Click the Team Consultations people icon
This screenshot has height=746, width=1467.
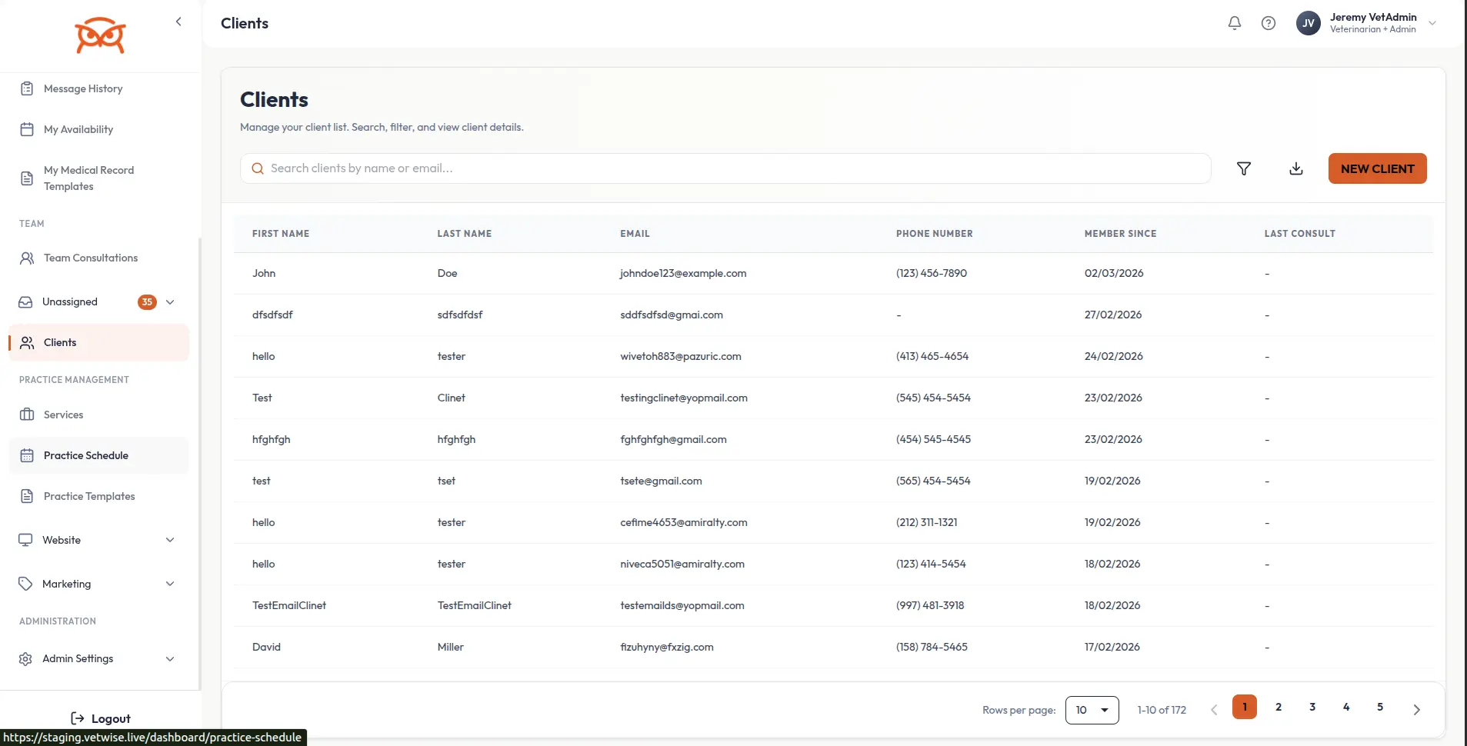(27, 258)
